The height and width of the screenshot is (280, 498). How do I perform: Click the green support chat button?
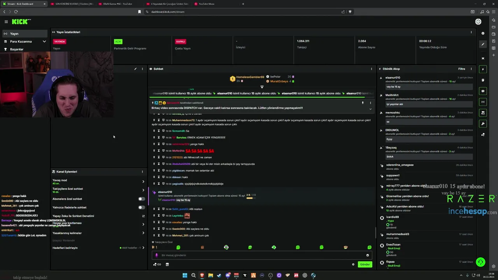coord(480,262)
